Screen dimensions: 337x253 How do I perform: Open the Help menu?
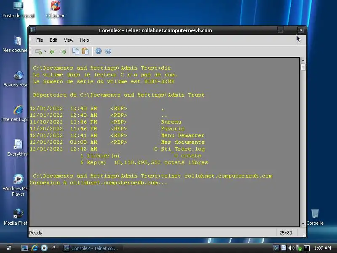coord(85,40)
